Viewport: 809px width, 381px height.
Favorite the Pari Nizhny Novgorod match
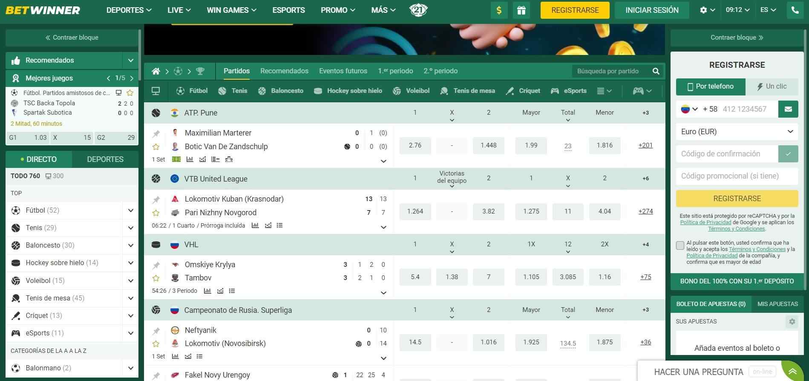[x=156, y=213]
